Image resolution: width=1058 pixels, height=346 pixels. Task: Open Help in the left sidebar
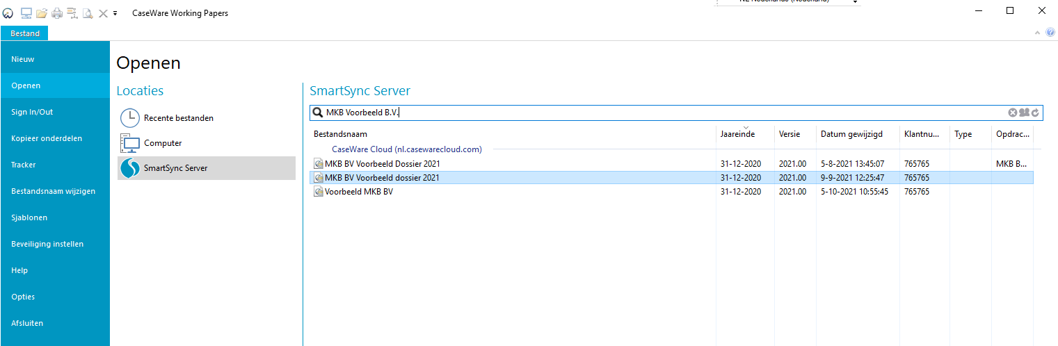(x=55, y=270)
